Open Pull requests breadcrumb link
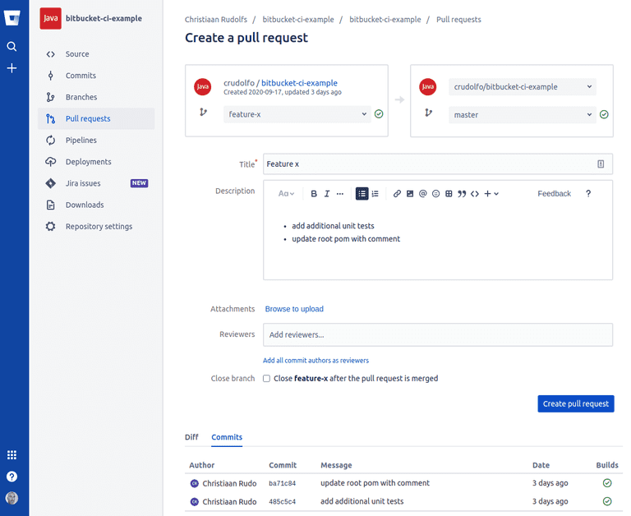Viewport: 631px width, 516px height. (458, 20)
